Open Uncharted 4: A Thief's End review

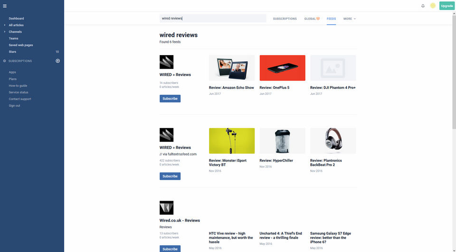(x=281, y=235)
